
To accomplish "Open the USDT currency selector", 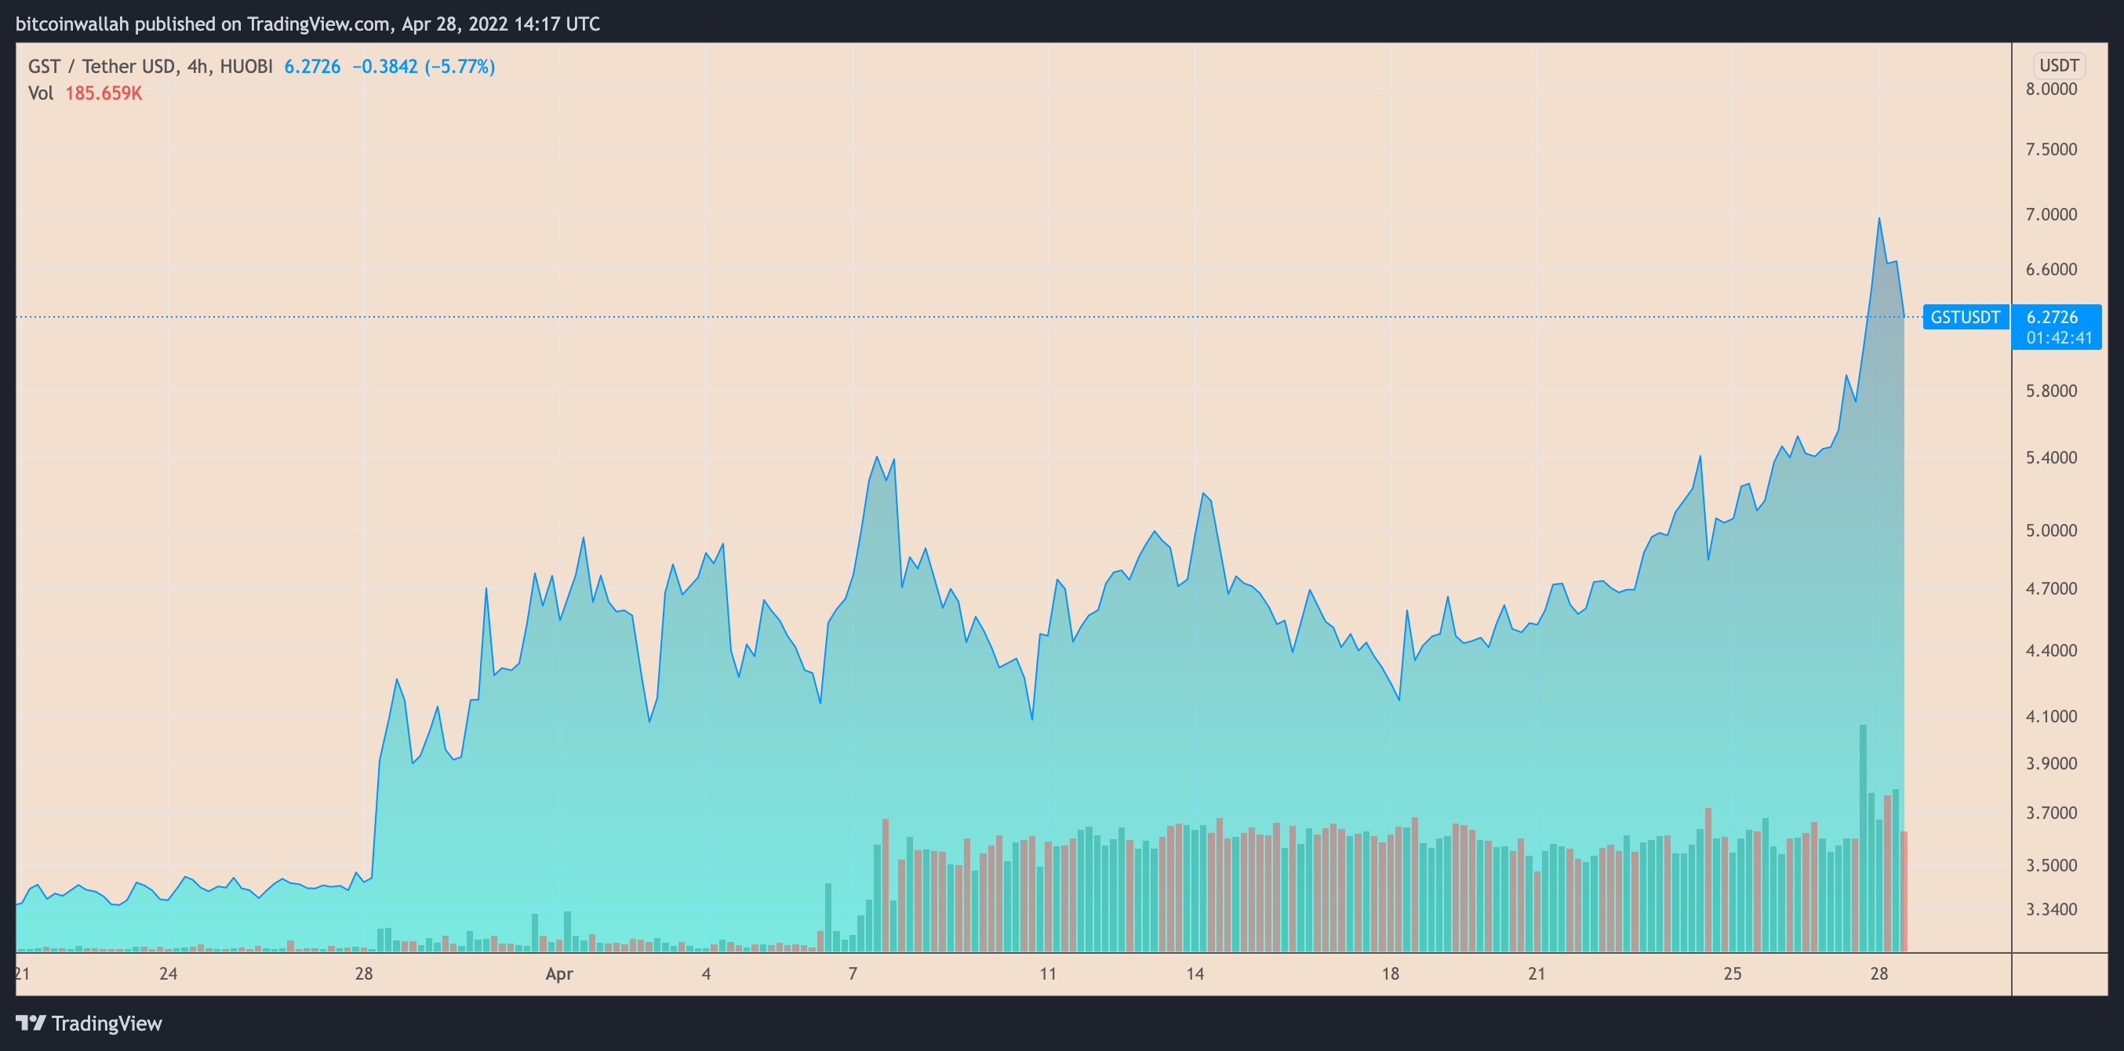I will click(2058, 65).
